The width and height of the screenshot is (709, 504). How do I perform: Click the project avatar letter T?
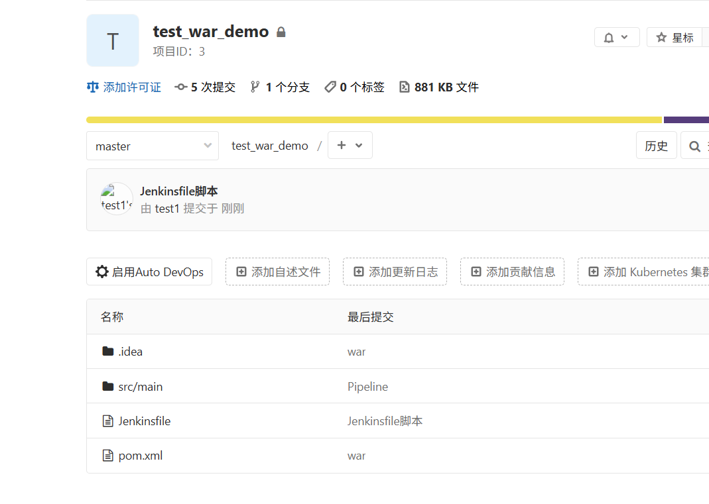(113, 41)
